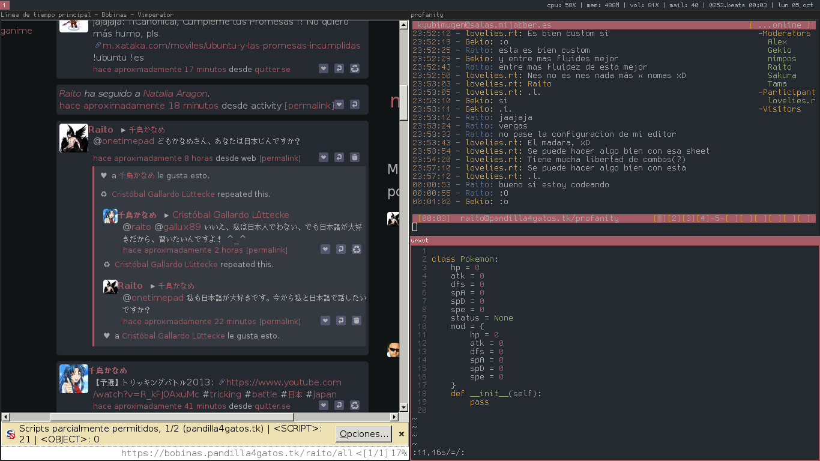The image size is (820, 461).
Task: Open Raito's winged avatar on the 8 hours notice
Action: point(74,138)
